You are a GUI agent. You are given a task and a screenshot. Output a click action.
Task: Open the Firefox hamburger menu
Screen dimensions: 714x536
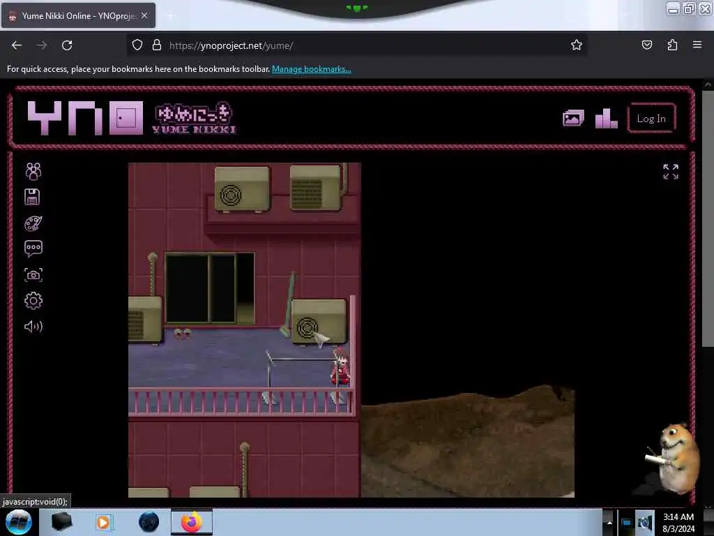click(697, 45)
